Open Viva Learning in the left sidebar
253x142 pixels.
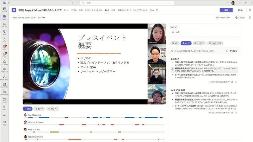click(x=4, y=93)
